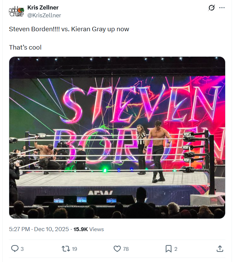Screen dimensions: 234x262
Task: Click the bookmark count of 2
Action: (x=176, y=249)
